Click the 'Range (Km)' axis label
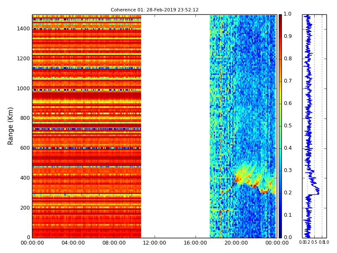The image size is (337, 253). [x=10, y=126]
